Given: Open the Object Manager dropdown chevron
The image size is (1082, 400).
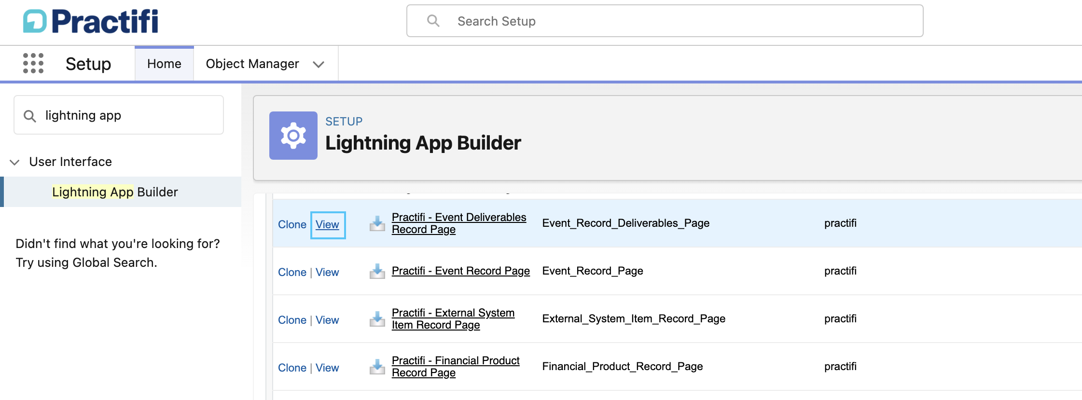Looking at the screenshot, I should [319, 64].
